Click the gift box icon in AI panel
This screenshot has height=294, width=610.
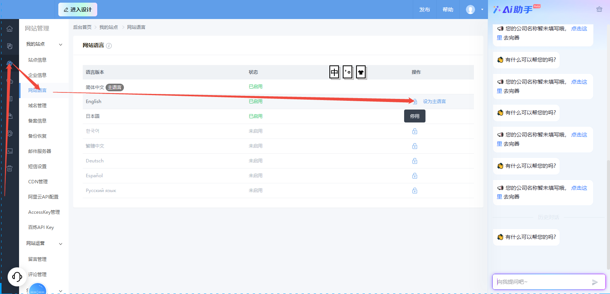pyautogui.click(x=599, y=9)
